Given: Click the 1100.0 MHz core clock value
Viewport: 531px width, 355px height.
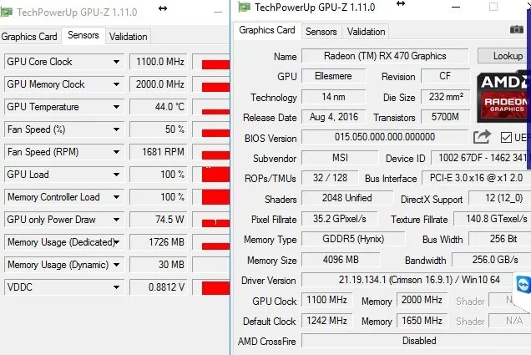Looking at the screenshot, I should click(158, 62).
